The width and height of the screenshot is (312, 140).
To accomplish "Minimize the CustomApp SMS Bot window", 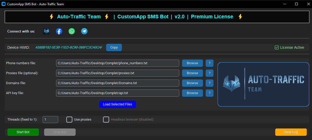I will 285,4.
